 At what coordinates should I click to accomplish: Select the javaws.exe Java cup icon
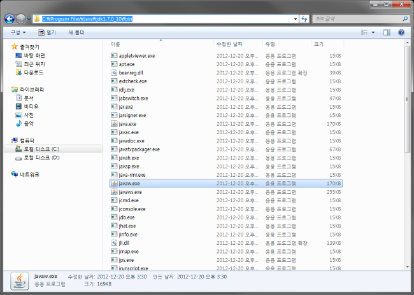(114, 191)
